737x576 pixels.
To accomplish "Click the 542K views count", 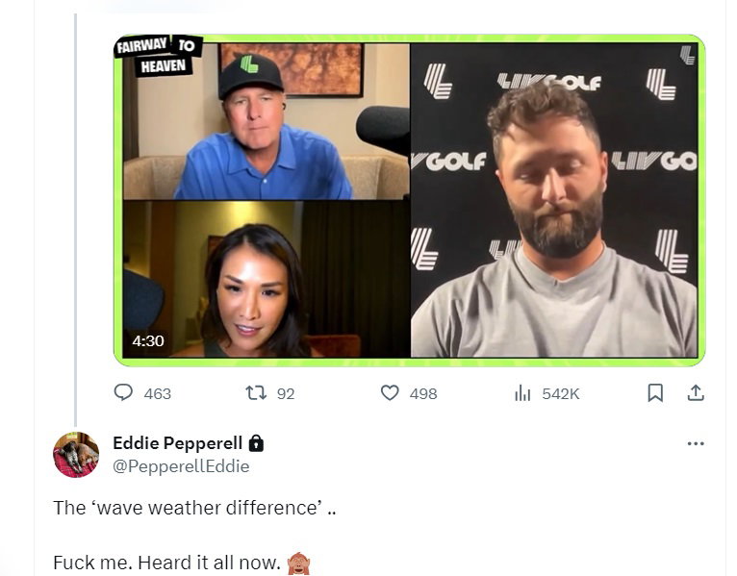I will [561, 393].
